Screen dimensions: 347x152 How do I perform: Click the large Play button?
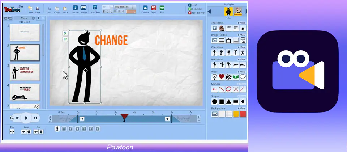(26, 118)
